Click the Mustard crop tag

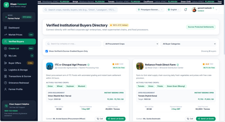pos(82,86)
